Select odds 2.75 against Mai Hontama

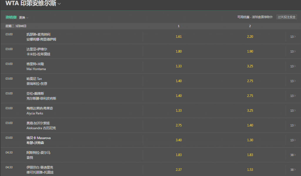(x=250, y=66)
